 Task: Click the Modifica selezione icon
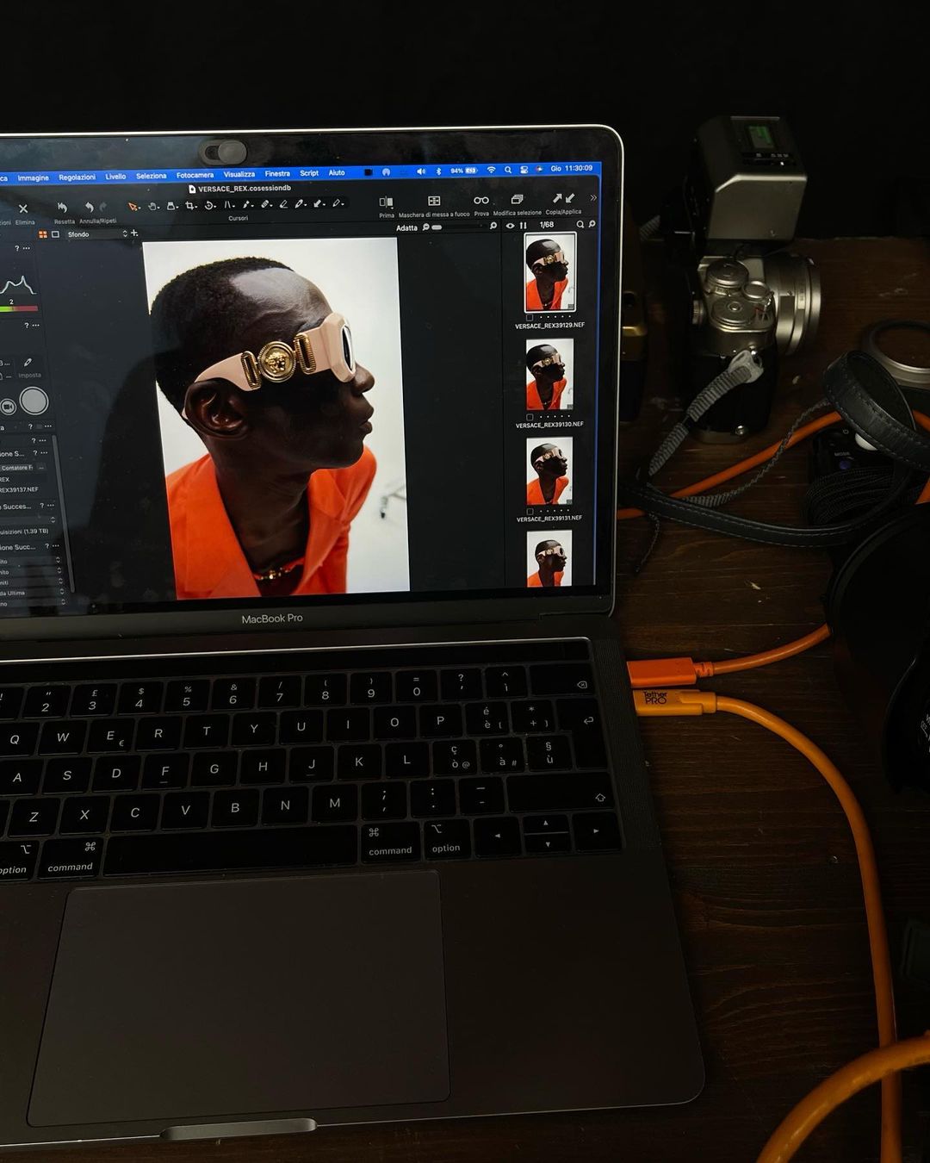click(x=517, y=200)
